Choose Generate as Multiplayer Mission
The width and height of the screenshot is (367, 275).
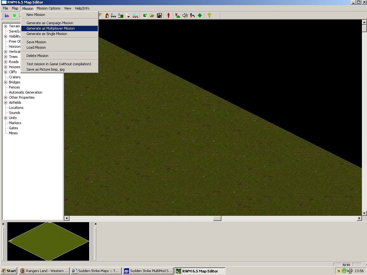pyautogui.click(x=60, y=28)
